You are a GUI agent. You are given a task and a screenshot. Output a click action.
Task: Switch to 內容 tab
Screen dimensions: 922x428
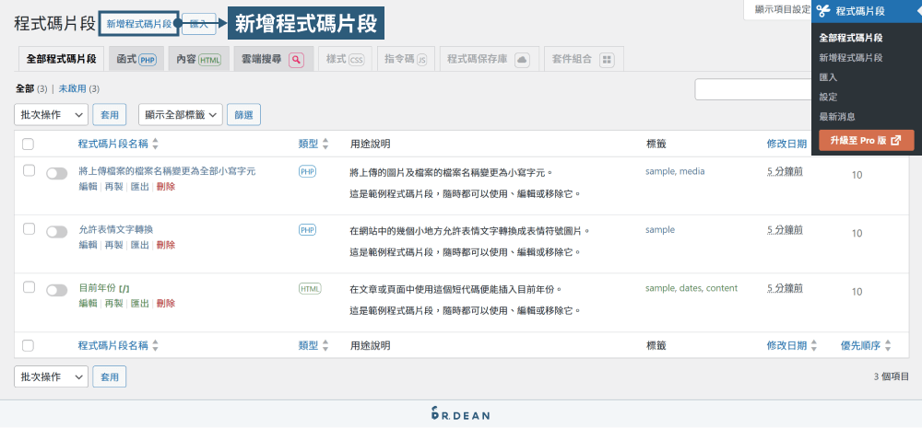(x=199, y=59)
